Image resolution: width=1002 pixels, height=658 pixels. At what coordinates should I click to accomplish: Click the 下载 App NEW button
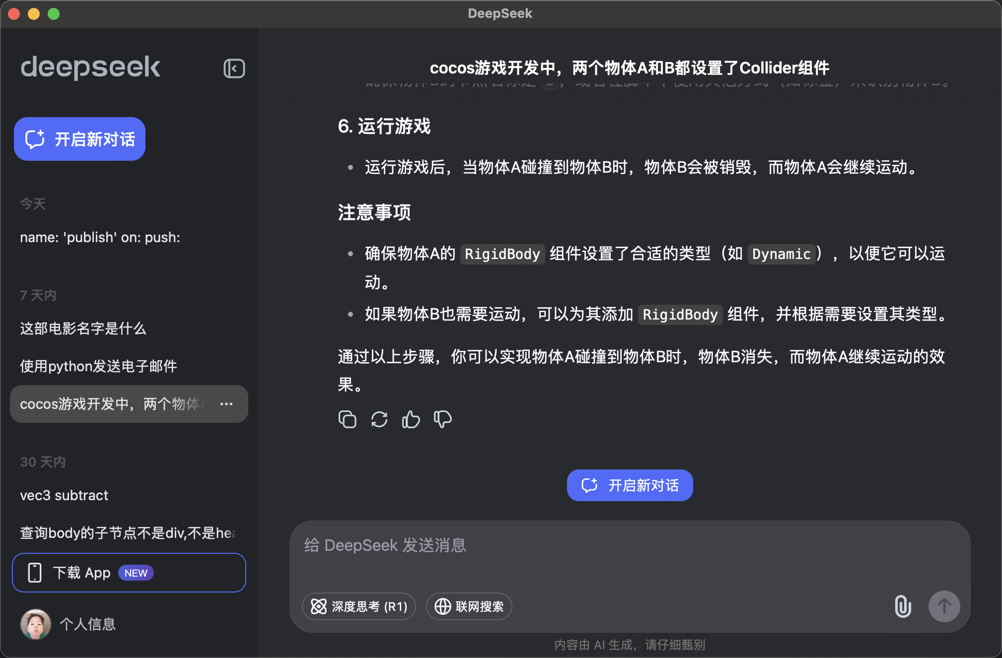point(129,573)
